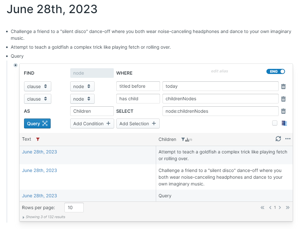This screenshot has width=302, height=229.
Task: Click the red filter icon on Text column
Action: (x=38, y=139)
